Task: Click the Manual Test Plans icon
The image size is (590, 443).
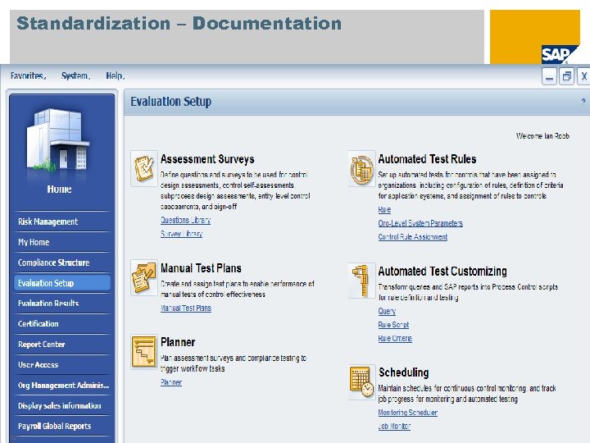Action: (144, 277)
